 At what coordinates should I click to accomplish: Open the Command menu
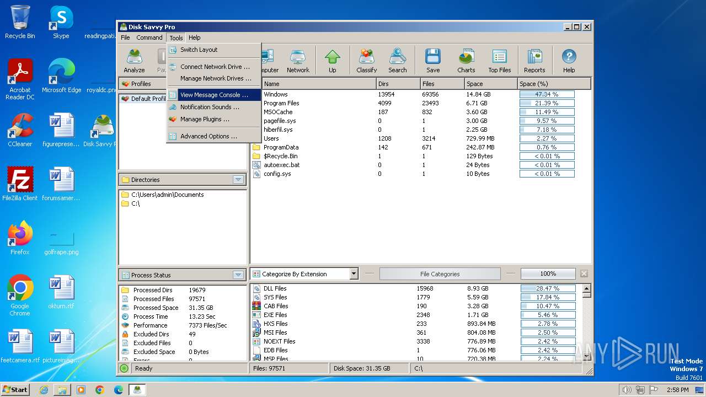[x=149, y=37]
